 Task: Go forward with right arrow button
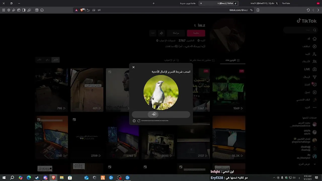click(318, 10)
